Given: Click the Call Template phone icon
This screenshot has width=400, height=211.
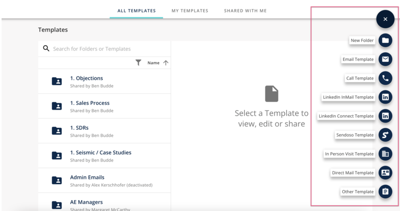Looking at the screenshot, I should (x=385, y=78).
